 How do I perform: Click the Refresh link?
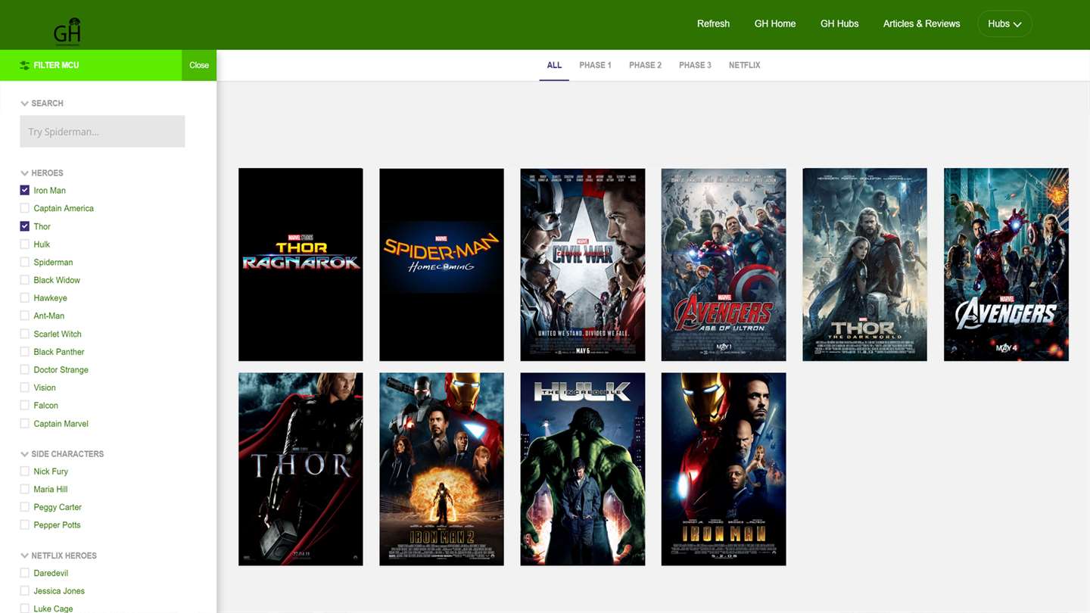713,23
